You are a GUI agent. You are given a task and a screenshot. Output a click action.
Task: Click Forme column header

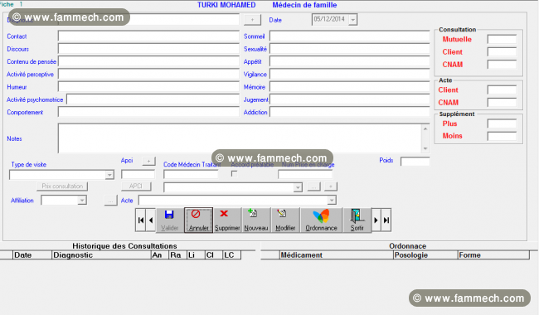coord(493,254)
